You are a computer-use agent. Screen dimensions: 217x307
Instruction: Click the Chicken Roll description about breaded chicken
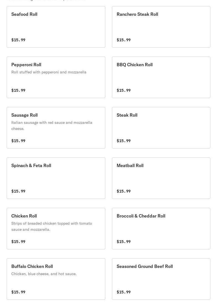pos(52,226)
